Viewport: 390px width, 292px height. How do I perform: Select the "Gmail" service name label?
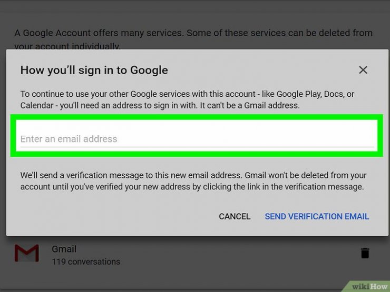[64, 249]
